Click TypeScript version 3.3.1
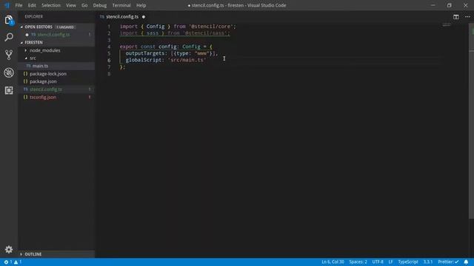The image size is (474, 266). pyautogui.click(x=428, y=262)
